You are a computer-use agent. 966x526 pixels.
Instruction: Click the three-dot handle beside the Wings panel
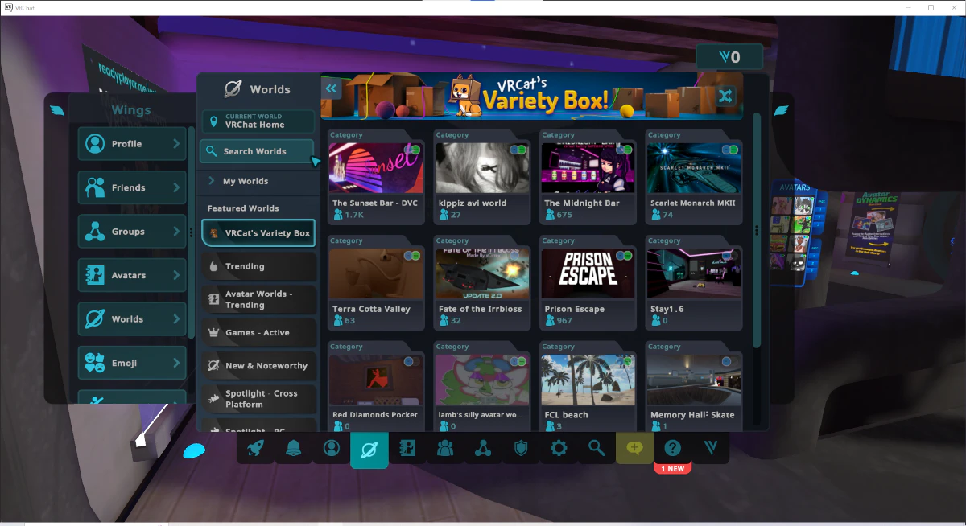point(192,232)
